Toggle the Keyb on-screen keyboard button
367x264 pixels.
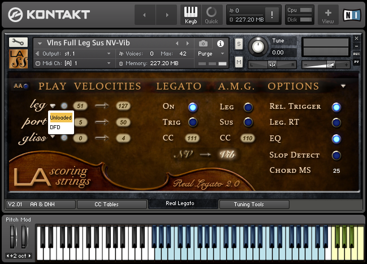(191, 15)
